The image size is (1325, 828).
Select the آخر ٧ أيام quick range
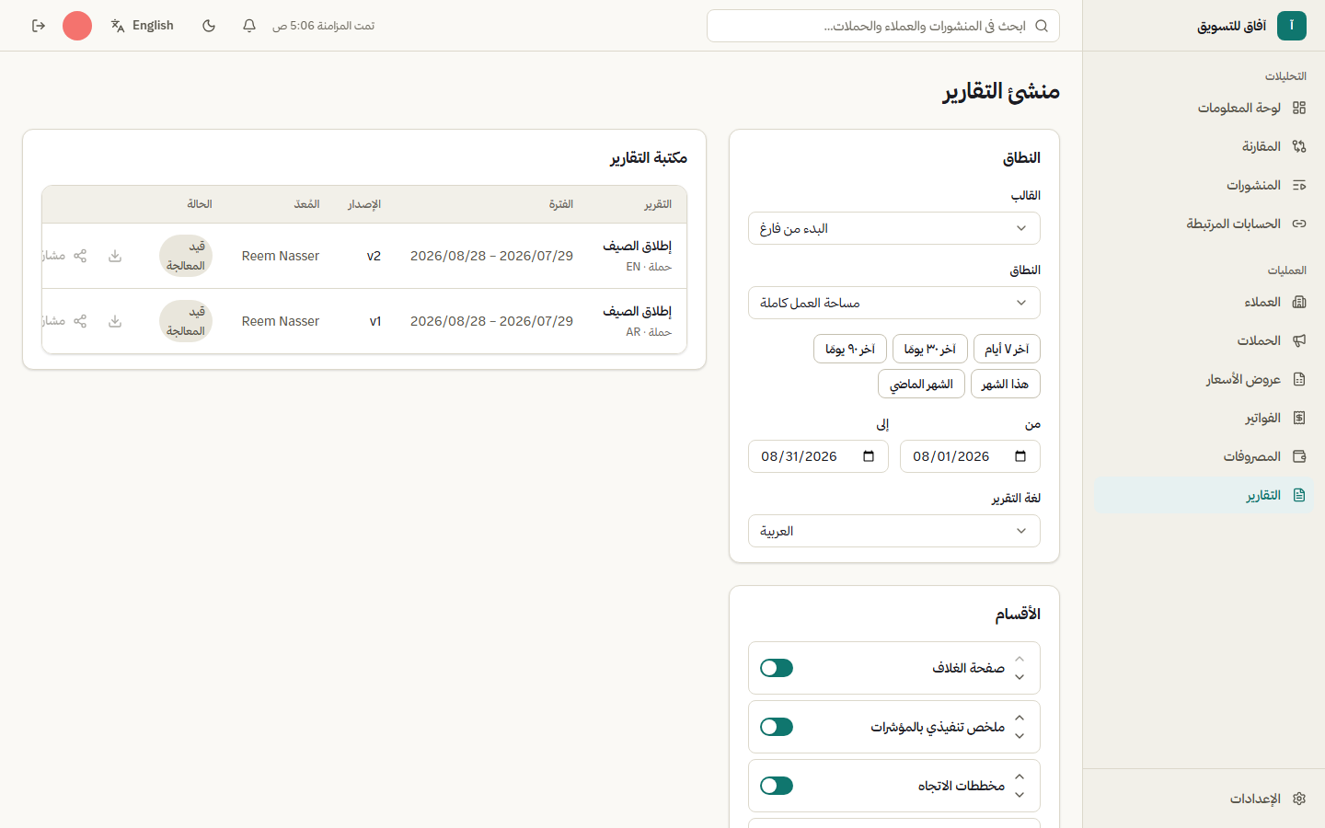pyautogui.click(x=1007, y=349)
